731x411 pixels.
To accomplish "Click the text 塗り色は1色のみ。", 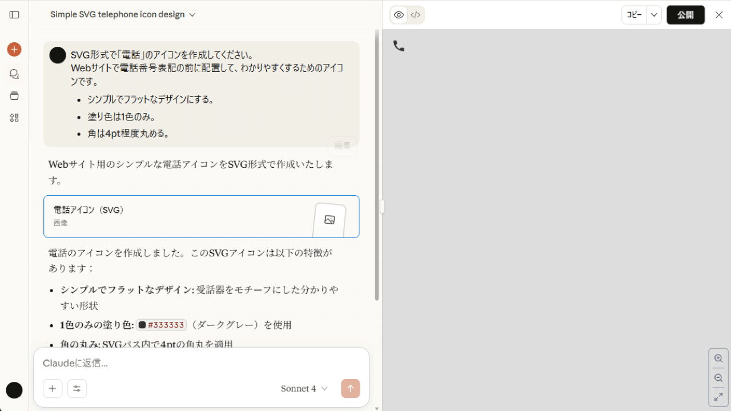I will tap(122, 116).
